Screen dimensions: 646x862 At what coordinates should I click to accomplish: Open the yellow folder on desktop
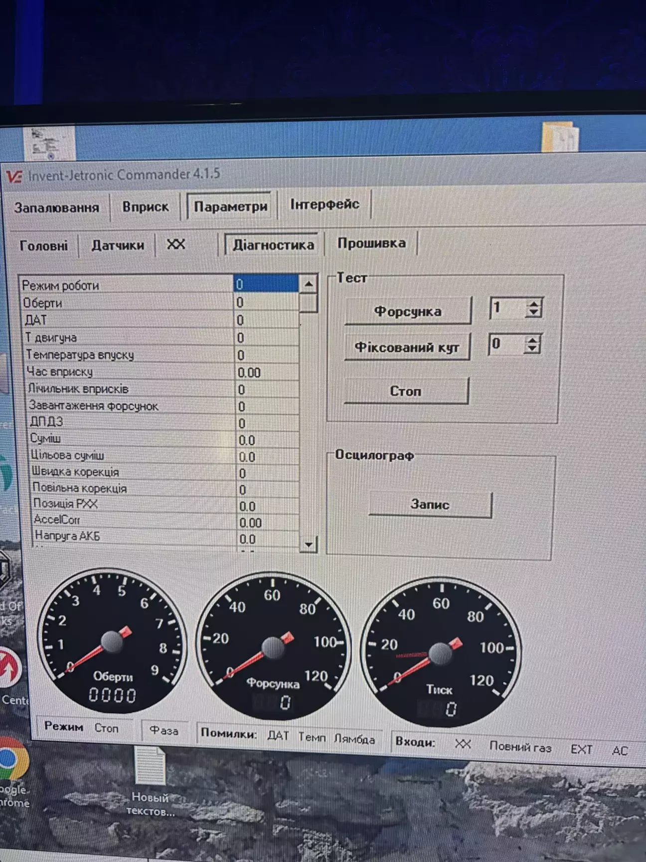pyautogui.click(x=560, y=136)
